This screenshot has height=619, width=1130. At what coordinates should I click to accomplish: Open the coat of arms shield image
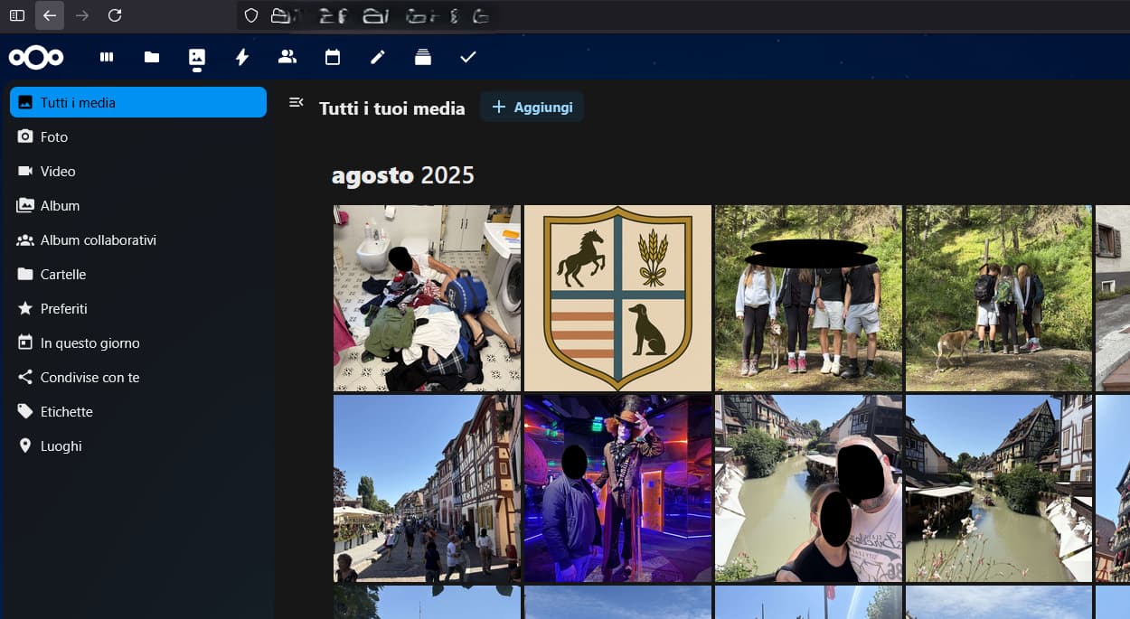617,298
